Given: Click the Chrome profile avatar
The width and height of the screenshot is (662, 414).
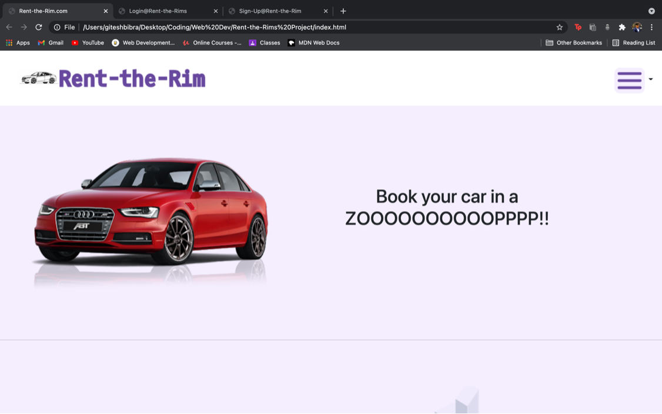Looking at the screenshot, I should (x=637, y=27).
